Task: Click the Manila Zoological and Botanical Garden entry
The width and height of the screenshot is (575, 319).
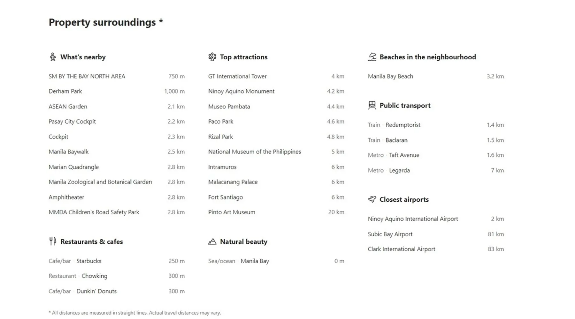Action: (100, 182)
